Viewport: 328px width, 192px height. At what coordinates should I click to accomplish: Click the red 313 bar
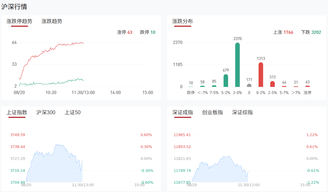(272, 84)
